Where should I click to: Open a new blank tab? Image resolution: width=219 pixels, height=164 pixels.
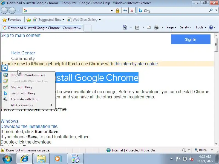87,28
